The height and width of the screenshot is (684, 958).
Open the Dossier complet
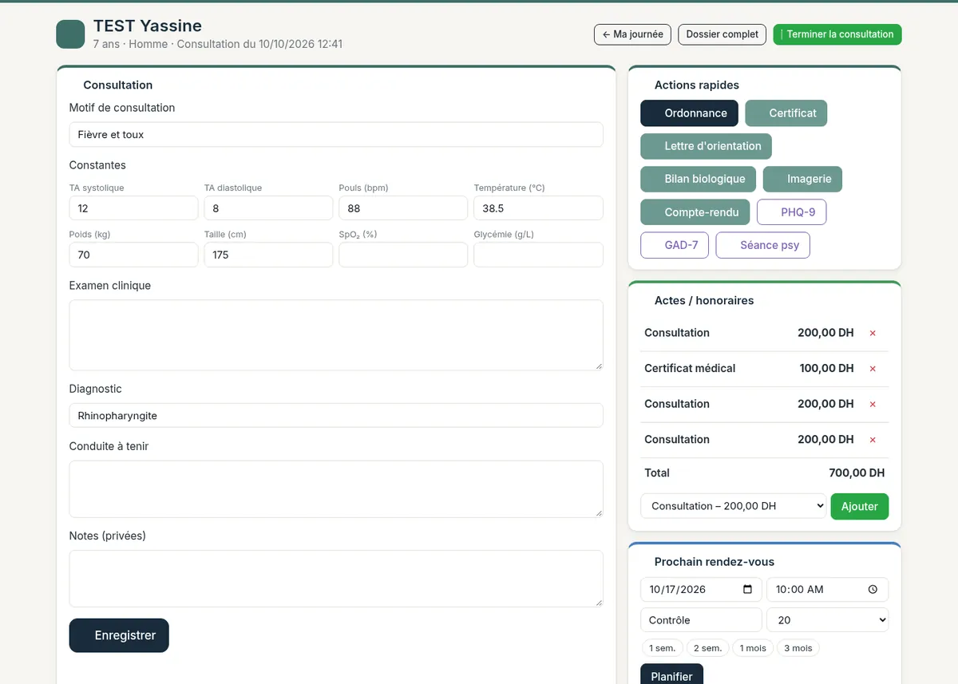pos(722,34)
